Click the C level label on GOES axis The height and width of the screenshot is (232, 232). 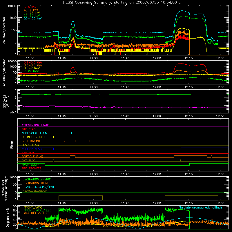click(x=16, y=90)
